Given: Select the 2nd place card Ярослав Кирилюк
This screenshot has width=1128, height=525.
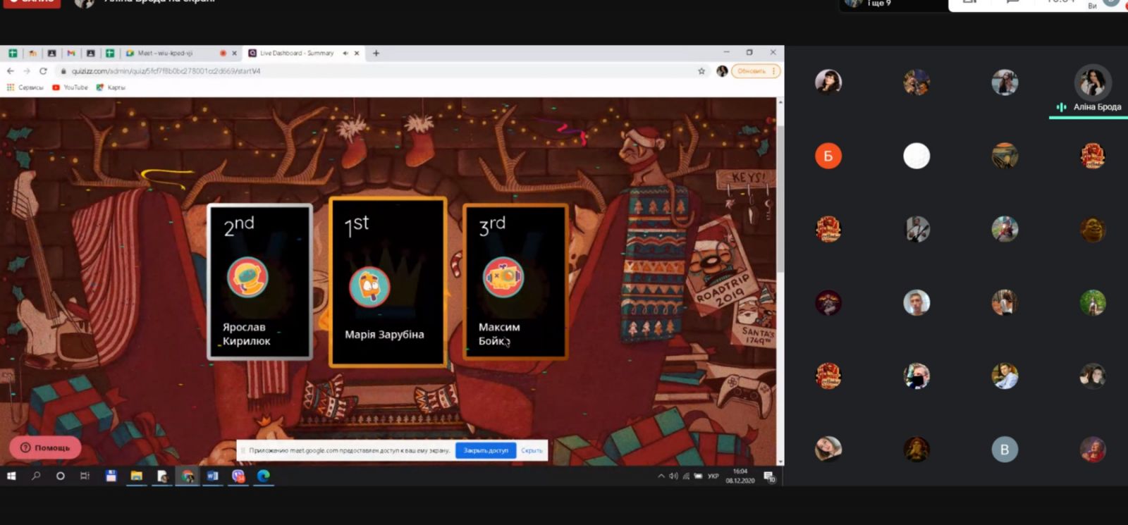Looking at the screenshot, I should pos(259,282).
